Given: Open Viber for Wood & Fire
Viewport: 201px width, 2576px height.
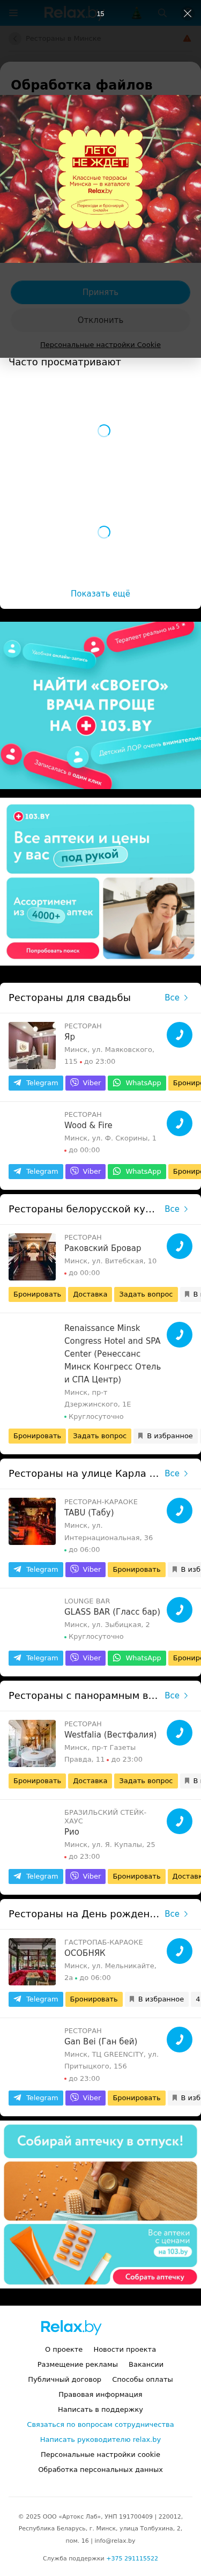Looking at the screenshot, I should point(85,1171).
